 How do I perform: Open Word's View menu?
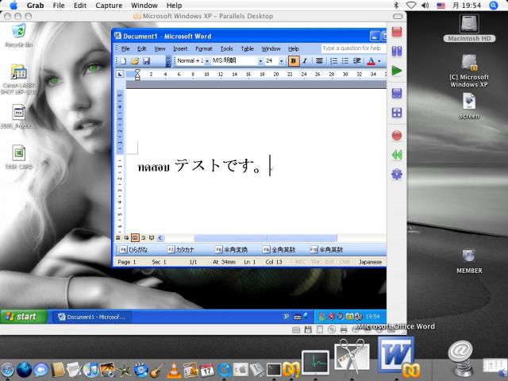pos(160,48)
